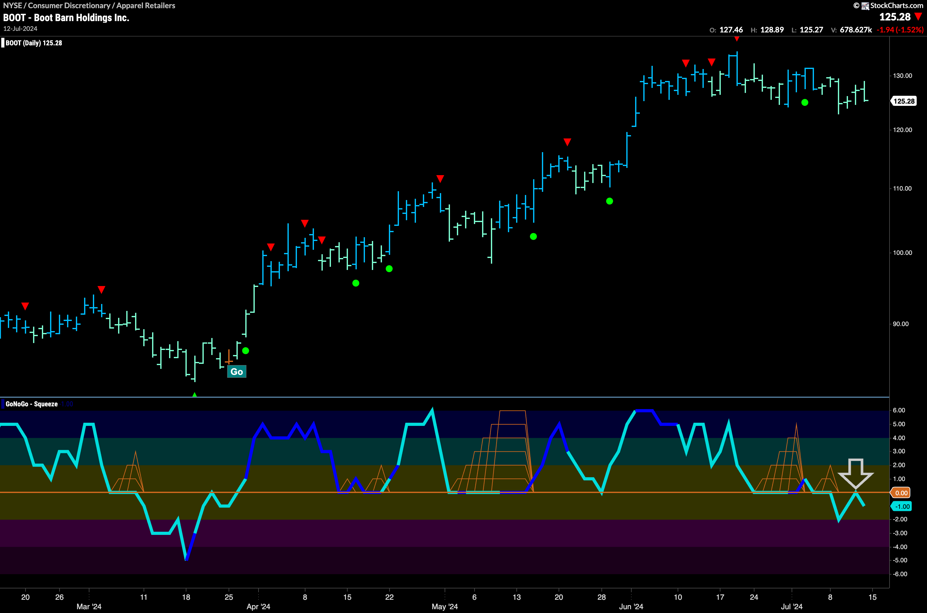The image size is (927, 613).
Task: Click the white 125.28 price tag on the axis
Action: [904, 101]
